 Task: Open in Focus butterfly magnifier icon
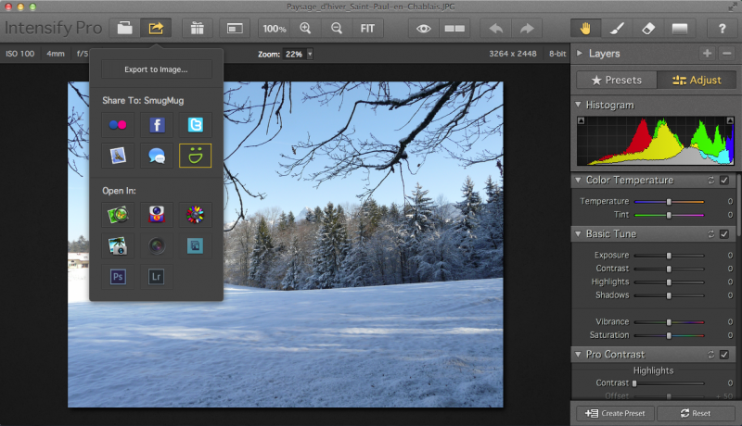coord(118,215)
